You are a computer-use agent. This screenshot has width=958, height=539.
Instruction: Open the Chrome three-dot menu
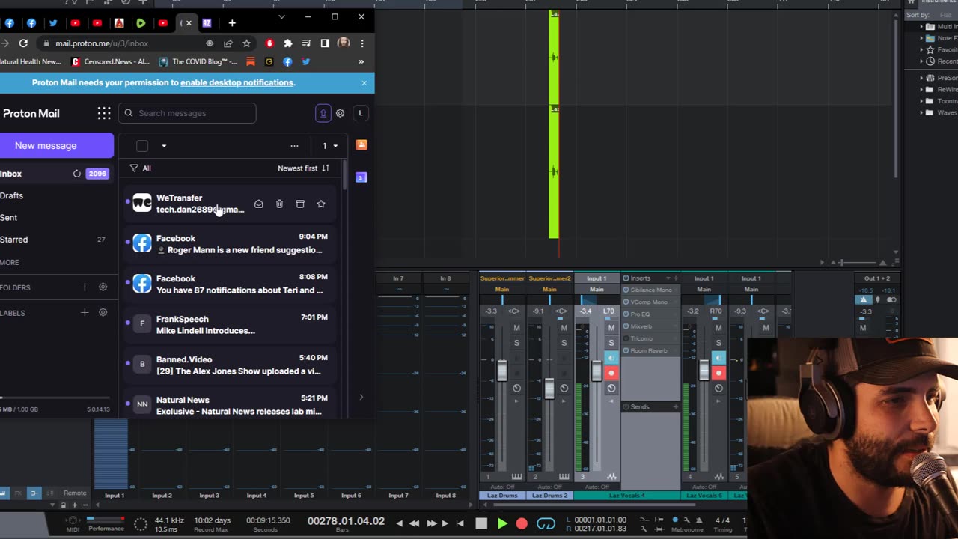click(362, 43)
